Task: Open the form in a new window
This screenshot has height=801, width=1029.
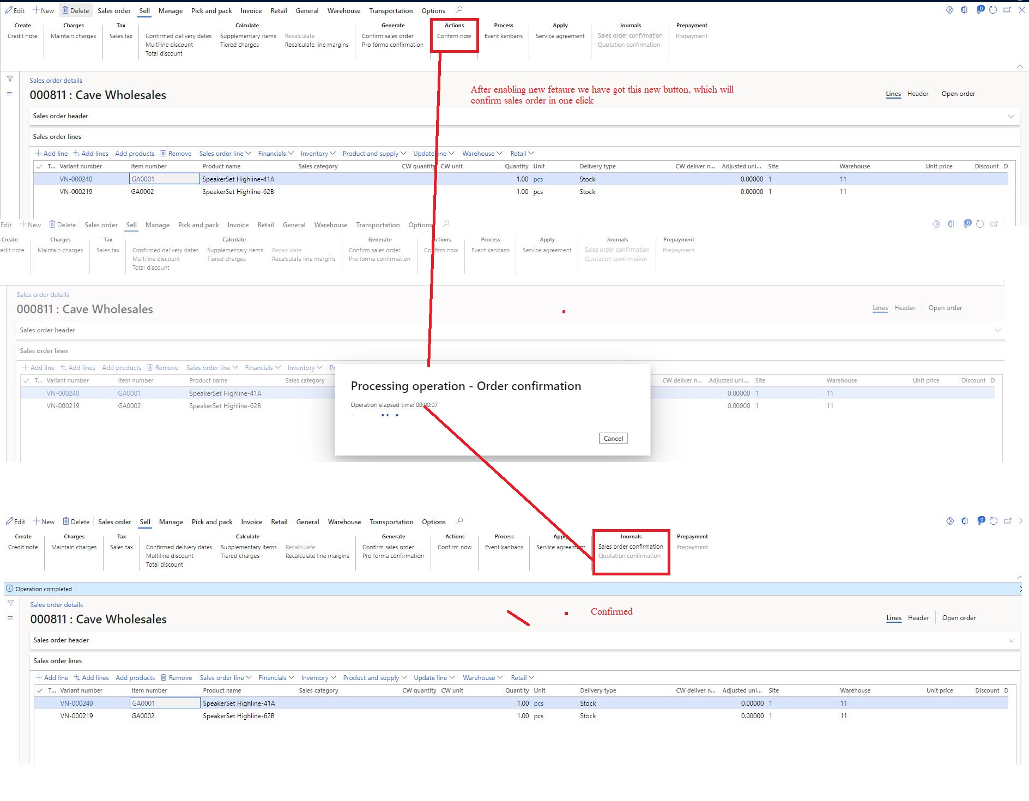Action: tap(1007, 10)
